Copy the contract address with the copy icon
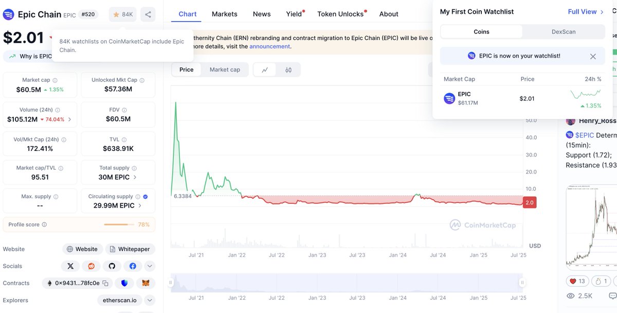Screen dimensions: 617x313 (105, 283)
